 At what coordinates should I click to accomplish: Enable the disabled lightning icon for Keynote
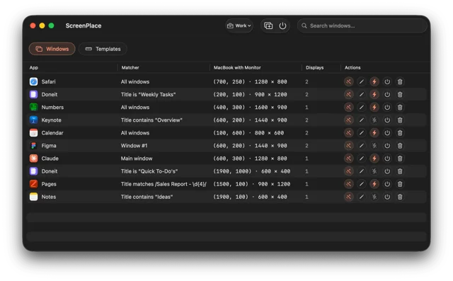[x=374, y=120]
